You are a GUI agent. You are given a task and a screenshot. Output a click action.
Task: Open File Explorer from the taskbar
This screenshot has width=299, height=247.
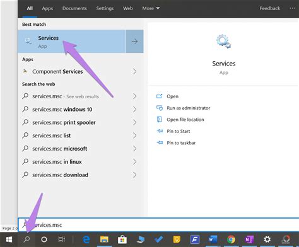(x=104, y=239)
